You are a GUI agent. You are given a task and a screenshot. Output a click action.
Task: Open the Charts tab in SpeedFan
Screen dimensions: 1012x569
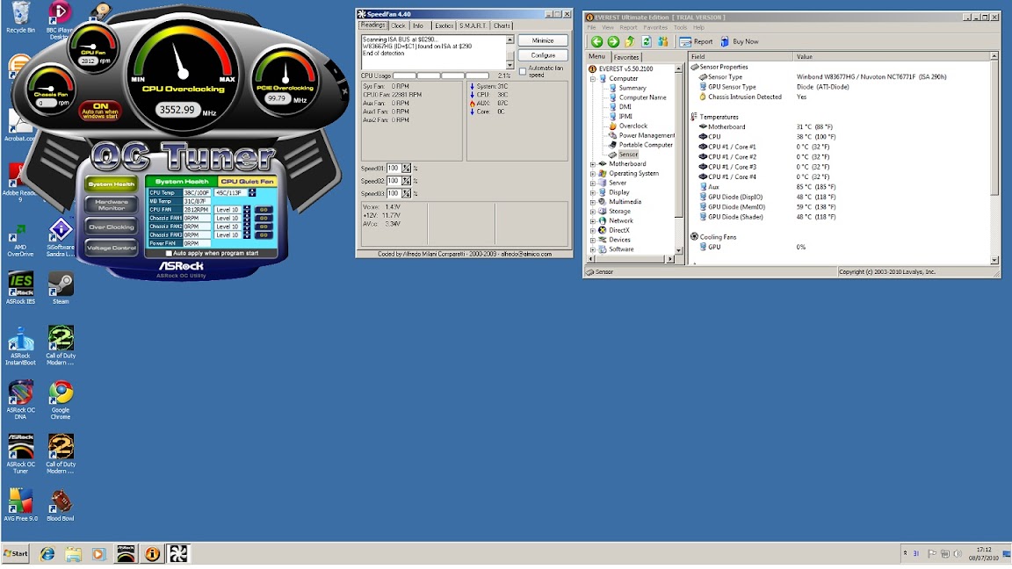point(502,25)
